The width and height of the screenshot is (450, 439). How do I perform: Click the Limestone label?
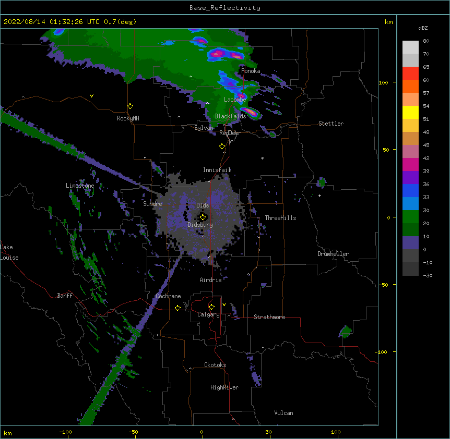click(x=80, y=186)
